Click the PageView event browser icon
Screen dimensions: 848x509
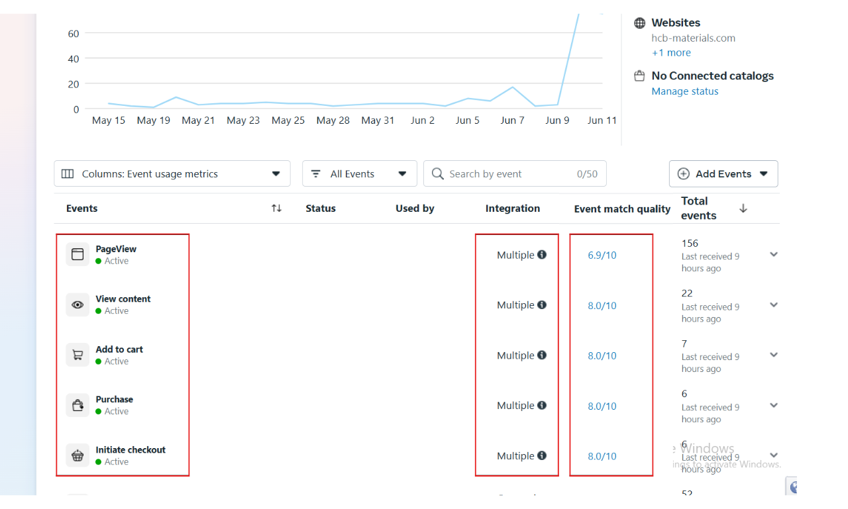click(78, 254)
